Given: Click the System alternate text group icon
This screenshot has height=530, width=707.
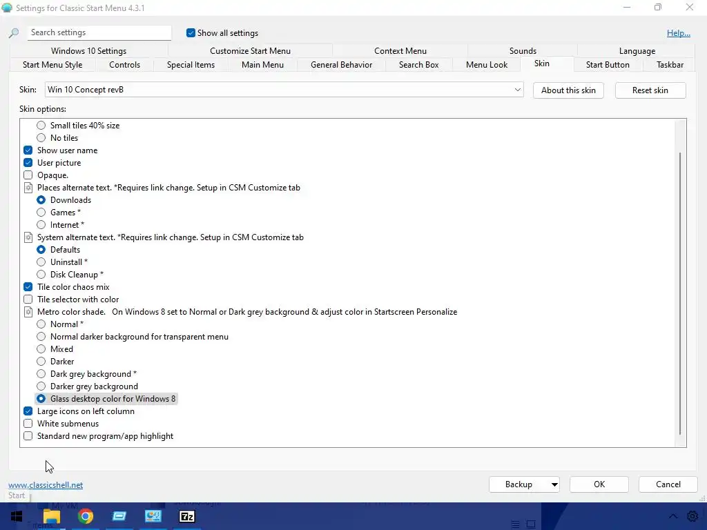Looking at the screenshot, I should tap(28, 237).
